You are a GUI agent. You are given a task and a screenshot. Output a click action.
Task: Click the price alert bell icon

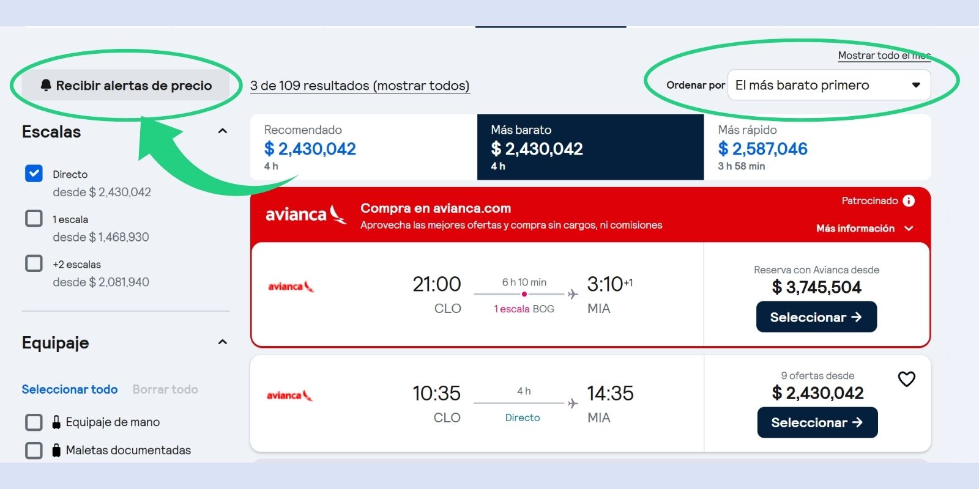point(46,85)
